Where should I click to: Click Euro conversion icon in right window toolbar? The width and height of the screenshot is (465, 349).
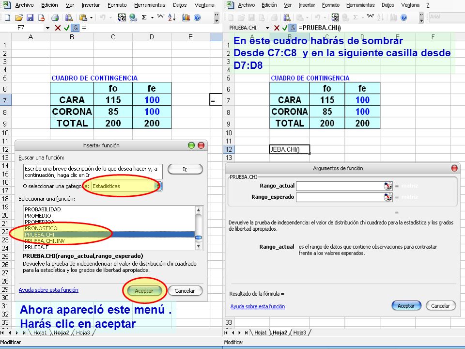point(335,17)
